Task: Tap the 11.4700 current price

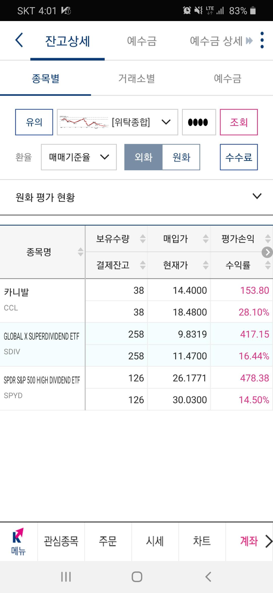Action: click(x=190, y=356)
